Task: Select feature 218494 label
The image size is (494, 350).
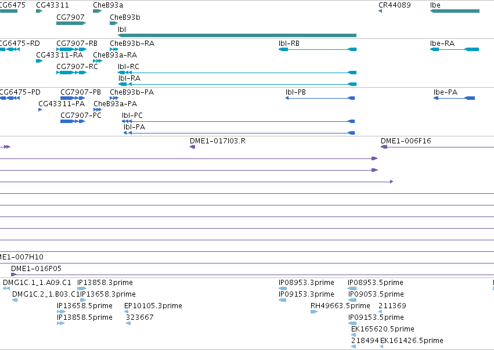Action: pyautogui.click(x=365, y=341)
